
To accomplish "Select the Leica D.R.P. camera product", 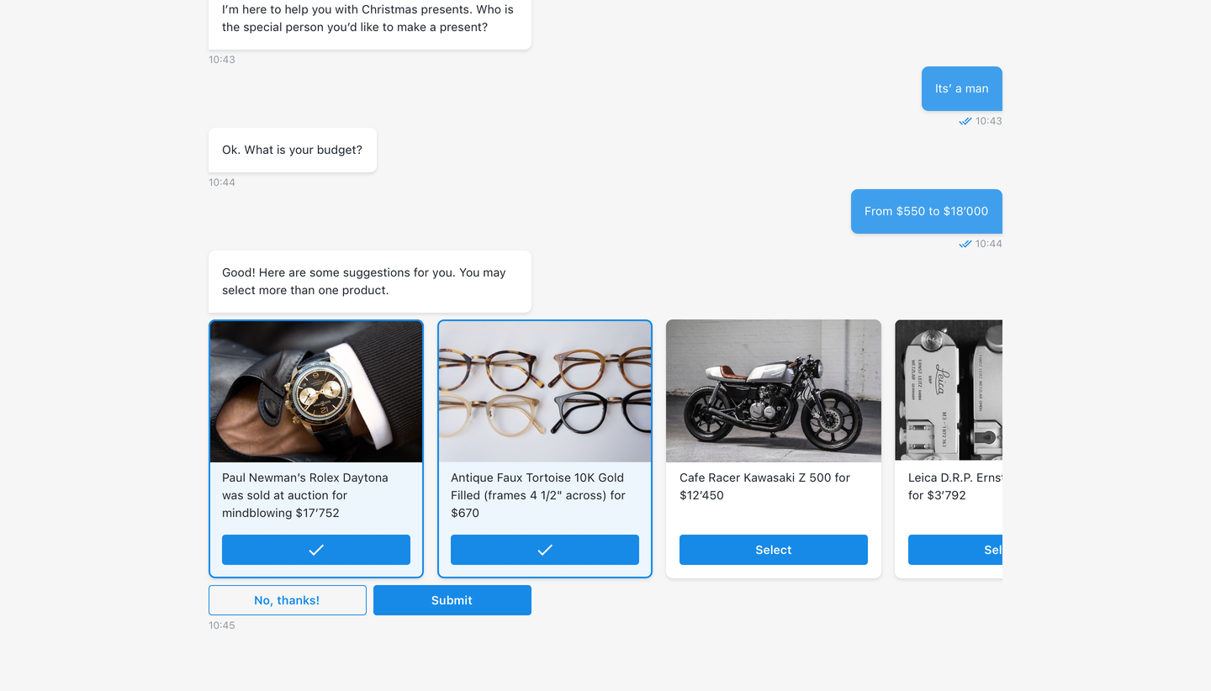I will [x=955, y=550].
